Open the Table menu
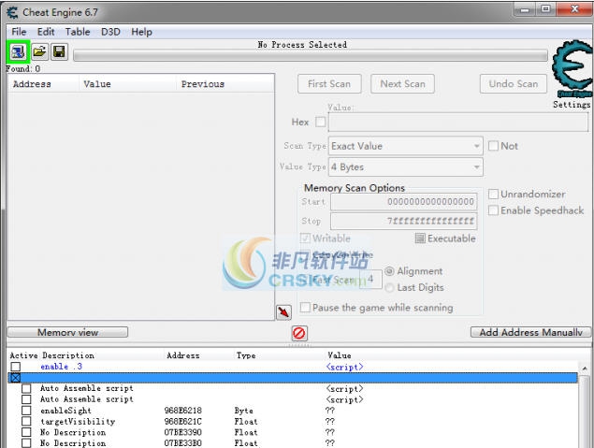Image resolution: width=594 pixels, height=448 pixels. (78, 32)
